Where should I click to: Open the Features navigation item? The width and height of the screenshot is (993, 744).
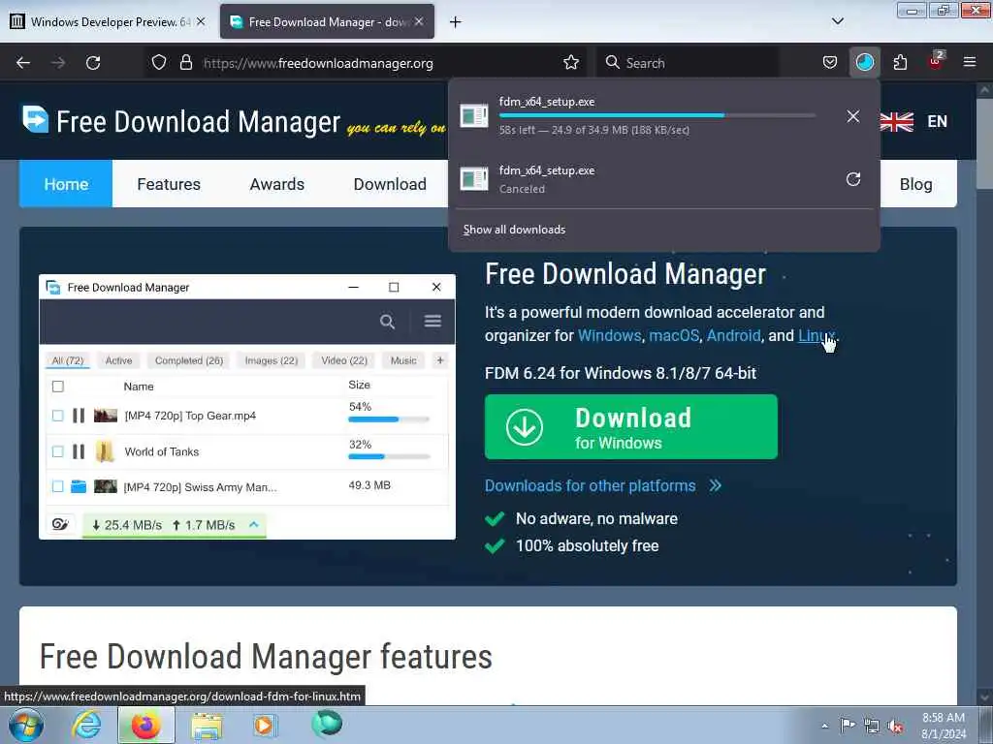(169, 184)
